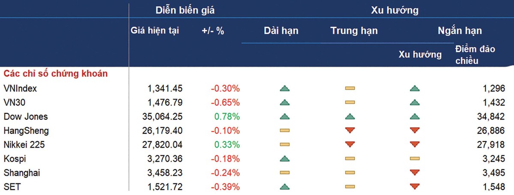Click SET short-term red down arrow
The width and height of the screenshot is (514, 195).
415,187
